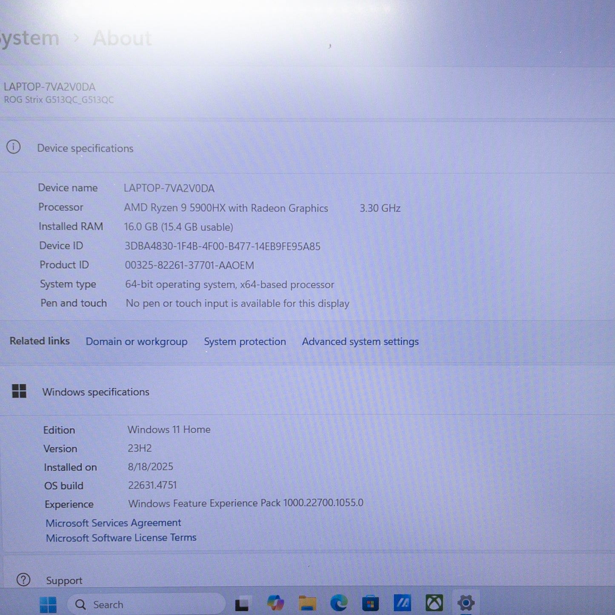
Task: Open the Windows Start menu
Action: click(48, 604)
